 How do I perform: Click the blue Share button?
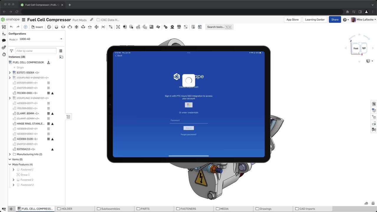pos(335,19)
